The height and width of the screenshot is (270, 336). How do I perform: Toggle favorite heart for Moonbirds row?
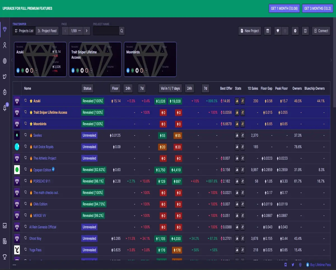(x=25, y=124)
